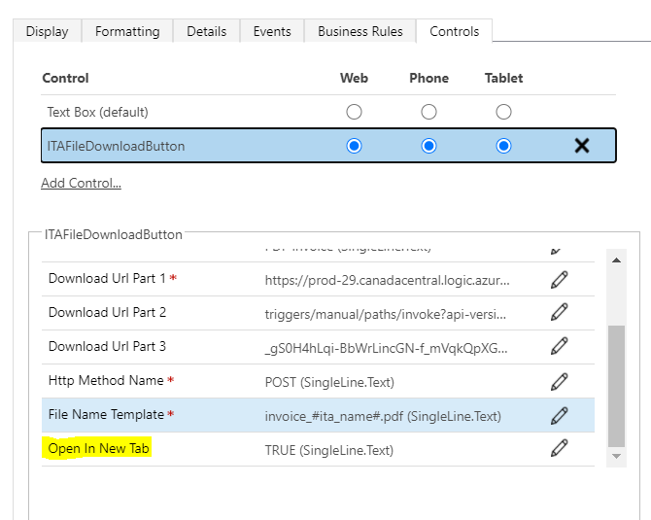The width and height of the screenshot is (651, 520).
Task: Open the Events tab
Action: tap(272, 31)
